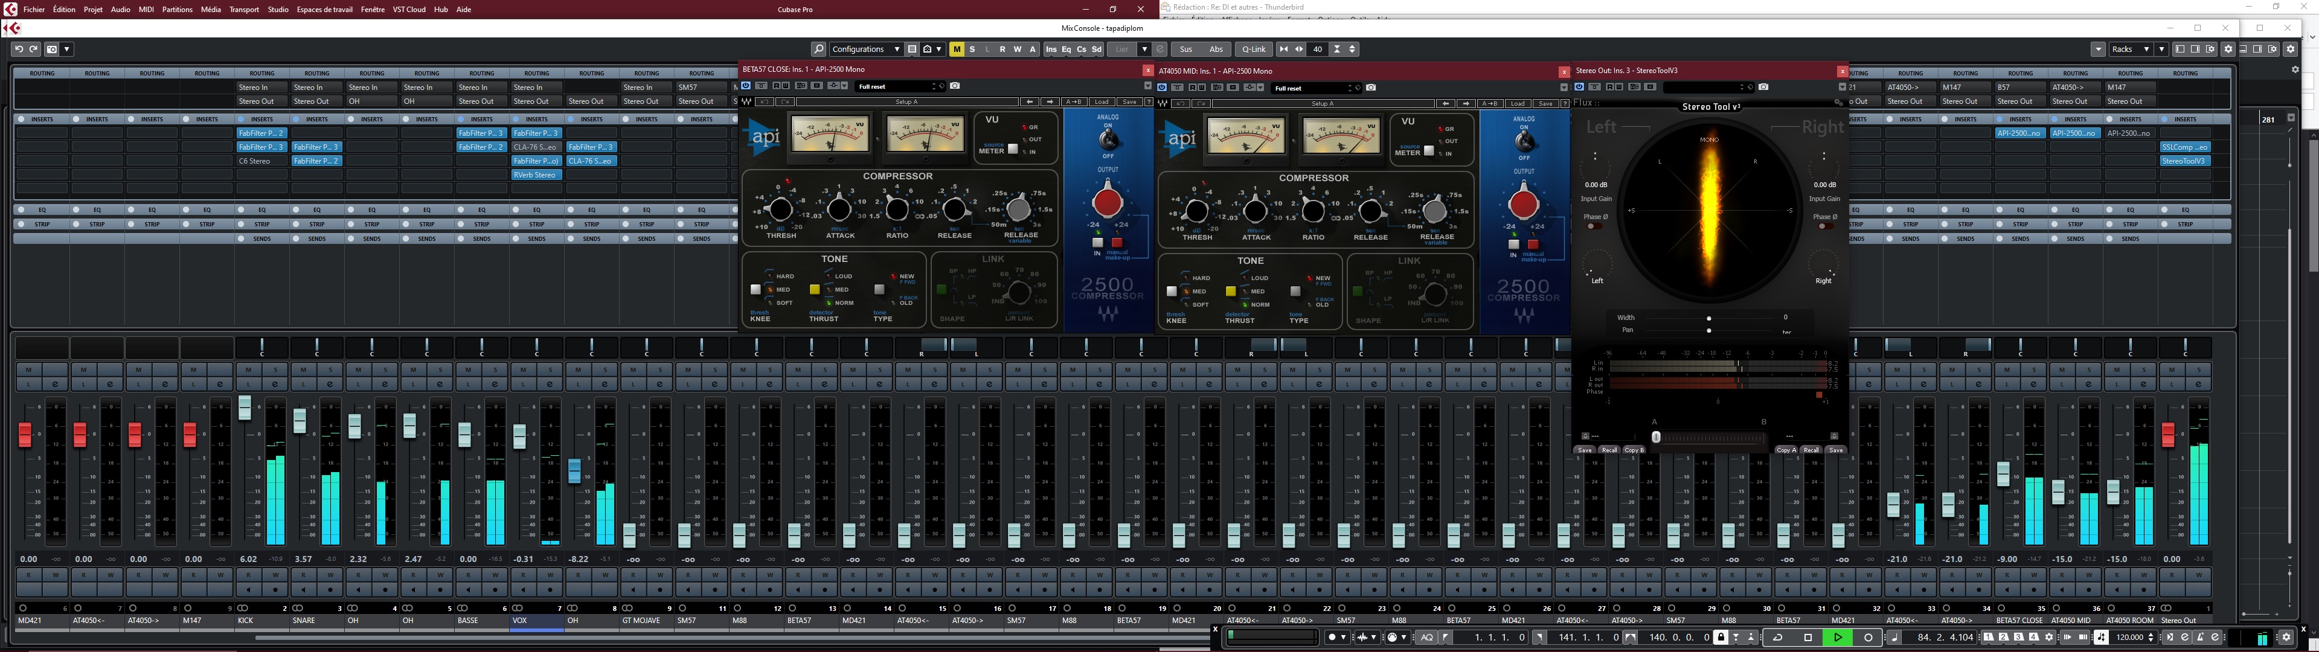Click the red Stereo Out fader cap
Image resolution: width=2319 pixels, height=652 pixels.
click(2168, 435)
